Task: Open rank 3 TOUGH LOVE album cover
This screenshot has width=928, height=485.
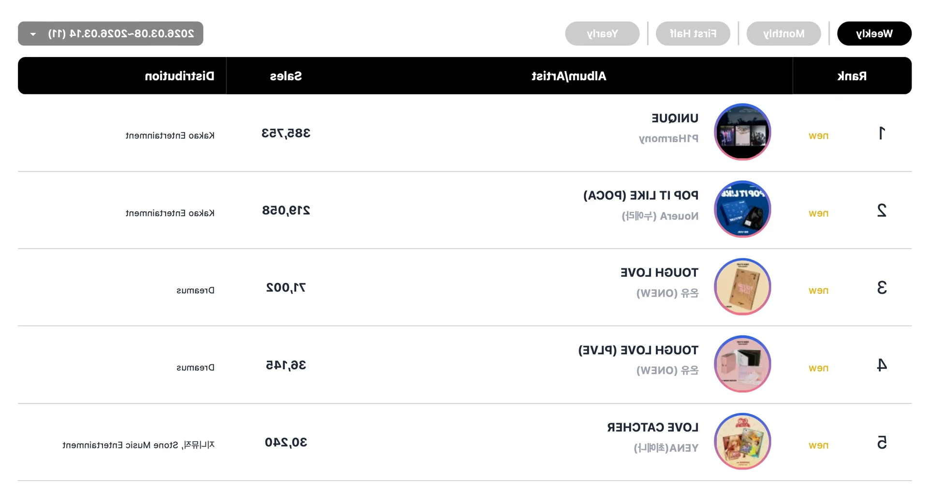Action: pyautogui.click(x=742, y=286)
